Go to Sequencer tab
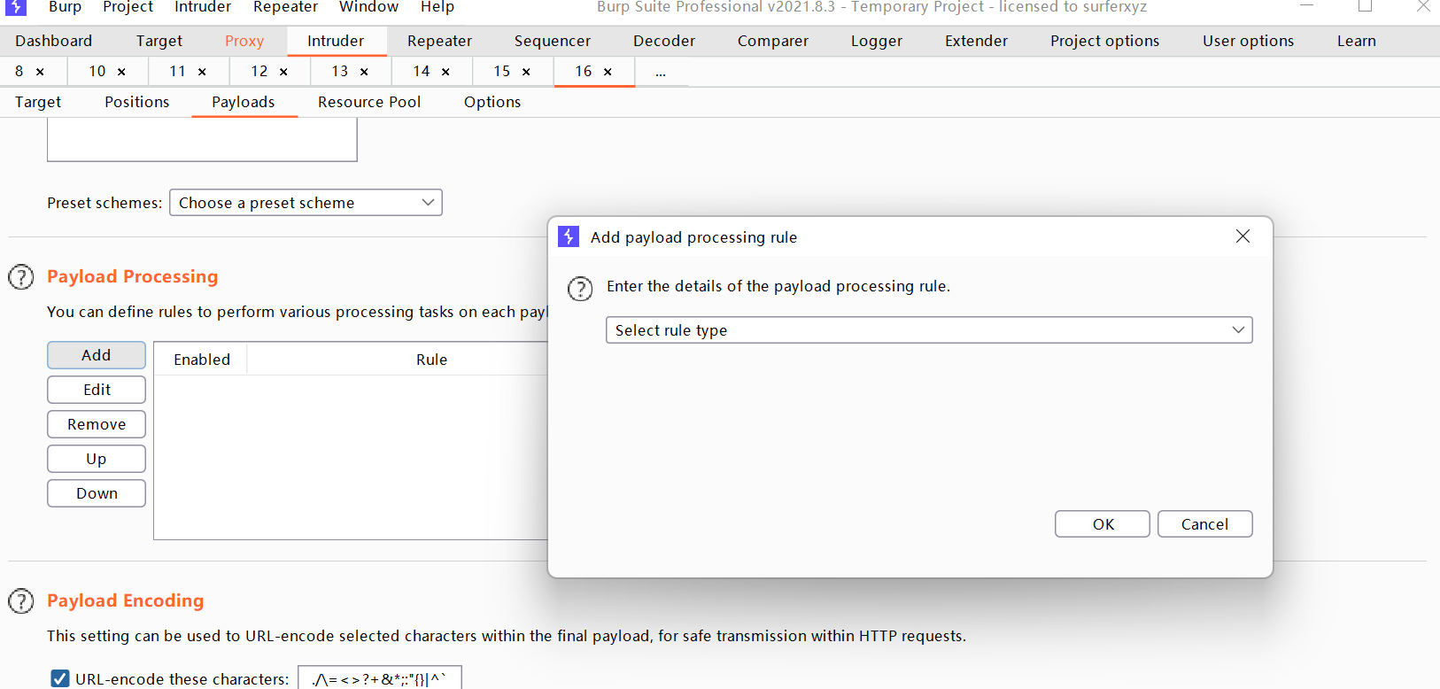The image size is (1440, 689). (x=553, y=41)
